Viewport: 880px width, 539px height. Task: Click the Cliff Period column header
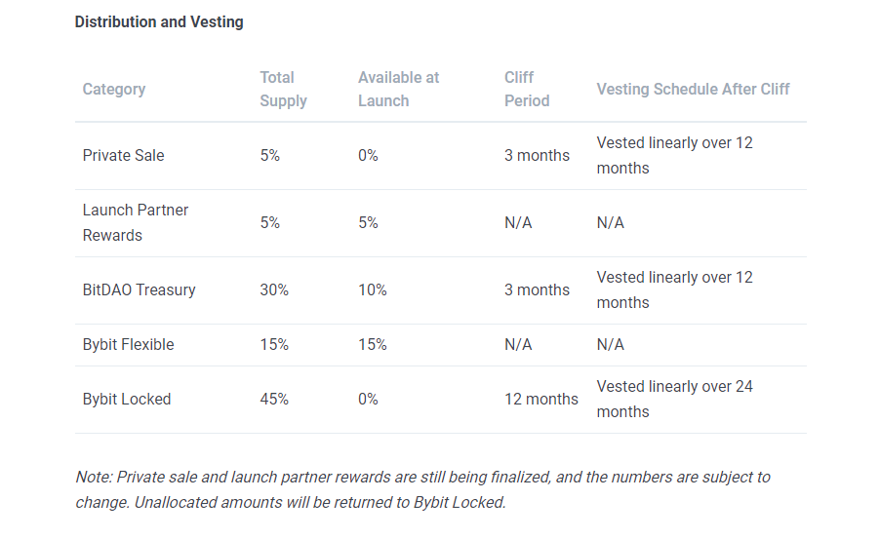(x=527, y=89)
